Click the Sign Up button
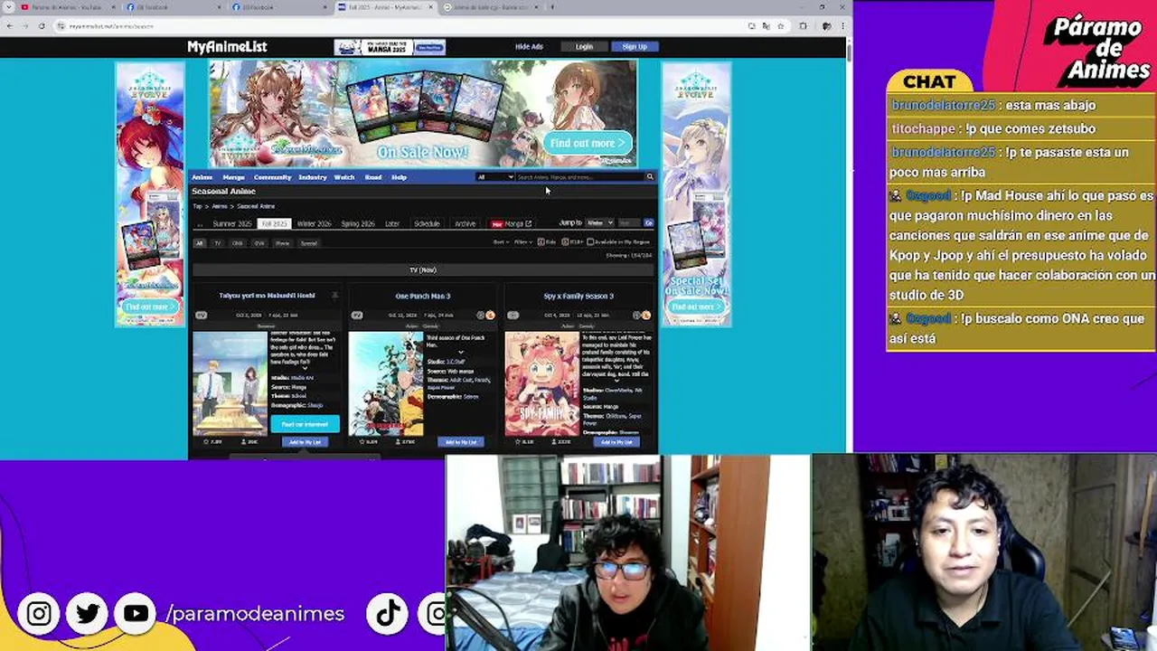Image resolution: width=1157 pixels, height=651 pixels. click(635, 47)
